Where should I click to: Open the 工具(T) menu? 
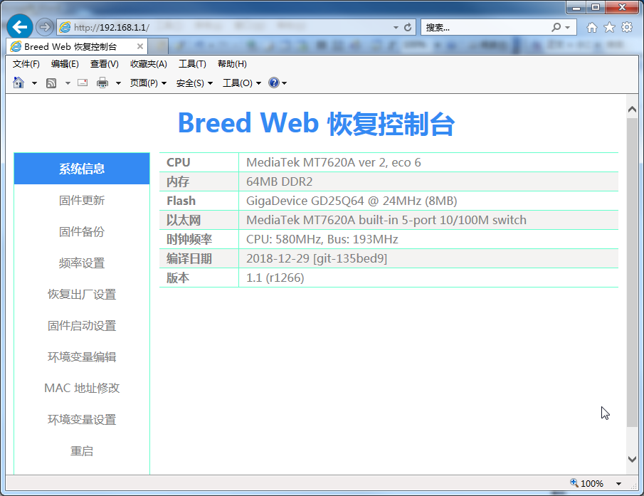click(x=192, y=64)
